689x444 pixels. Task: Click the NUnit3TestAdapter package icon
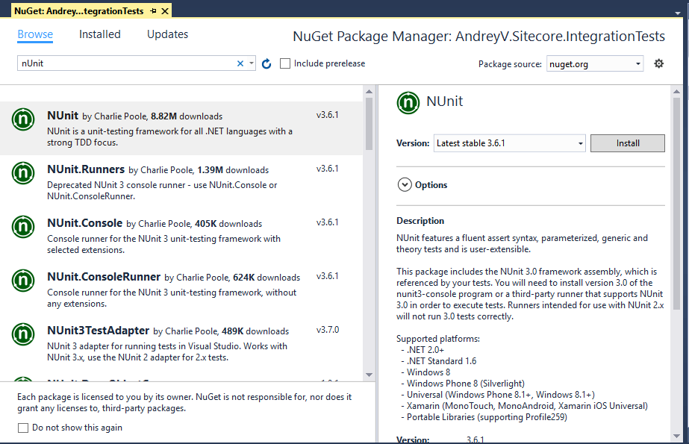point(22,334)
